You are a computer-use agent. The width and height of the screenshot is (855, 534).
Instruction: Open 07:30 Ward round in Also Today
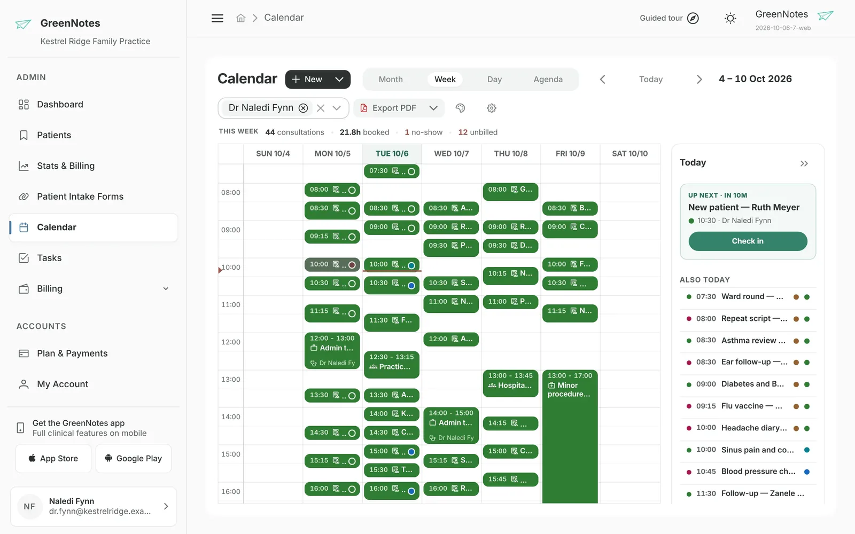(748, 297)
